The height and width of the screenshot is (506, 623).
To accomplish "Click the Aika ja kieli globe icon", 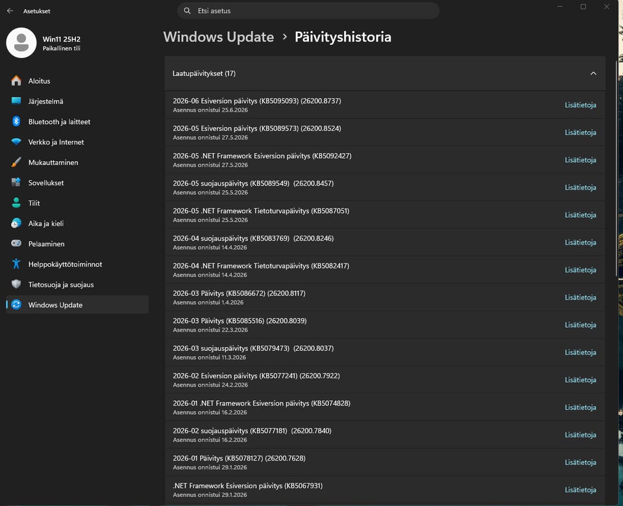I will pyautogui.click(x=16, y=223).
